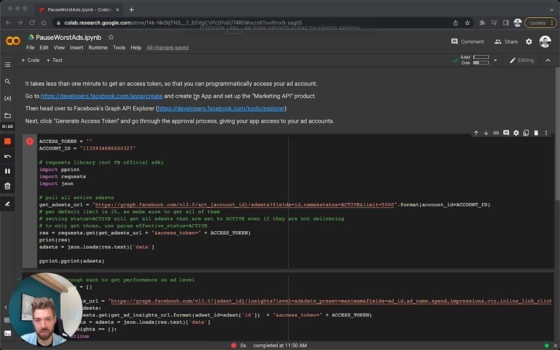Image resolution: width=560 pixels, height=350 pixels.
Task: Toggle the browser side panel
Action: (506, 23)
